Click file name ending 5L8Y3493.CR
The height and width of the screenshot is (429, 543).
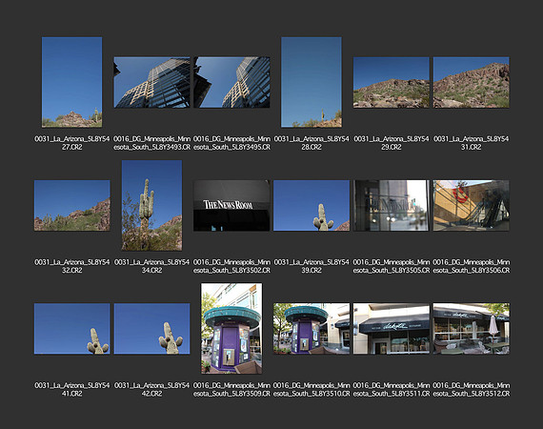(152, 143)
